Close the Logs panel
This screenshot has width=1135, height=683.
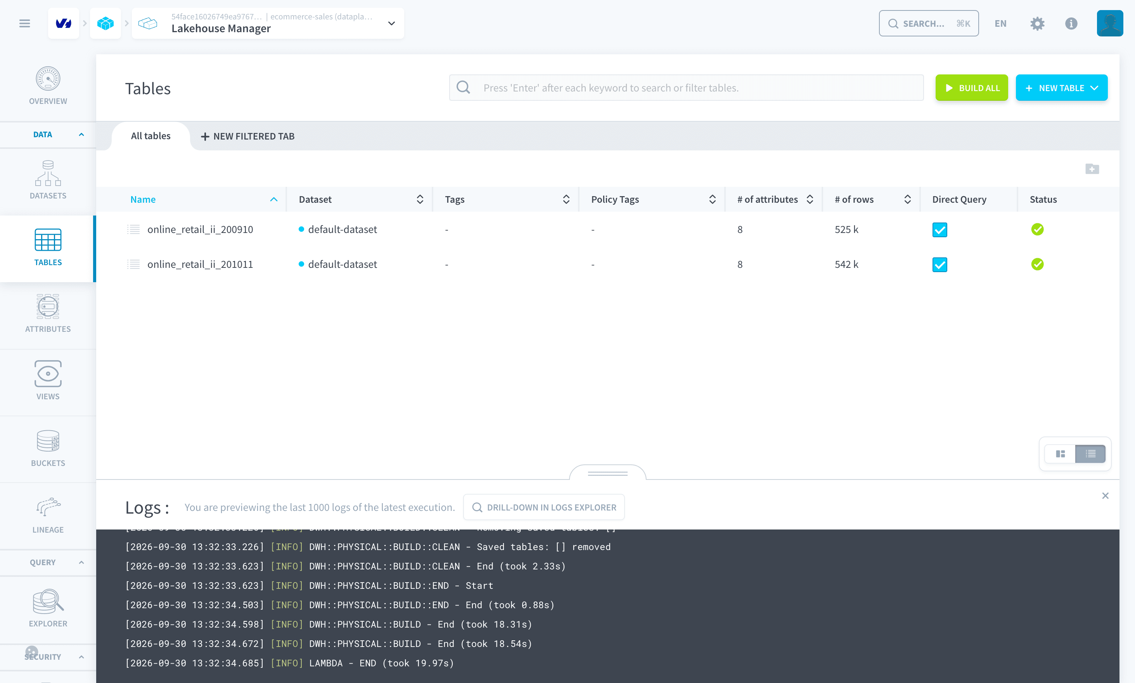[x=1105, y=496]
